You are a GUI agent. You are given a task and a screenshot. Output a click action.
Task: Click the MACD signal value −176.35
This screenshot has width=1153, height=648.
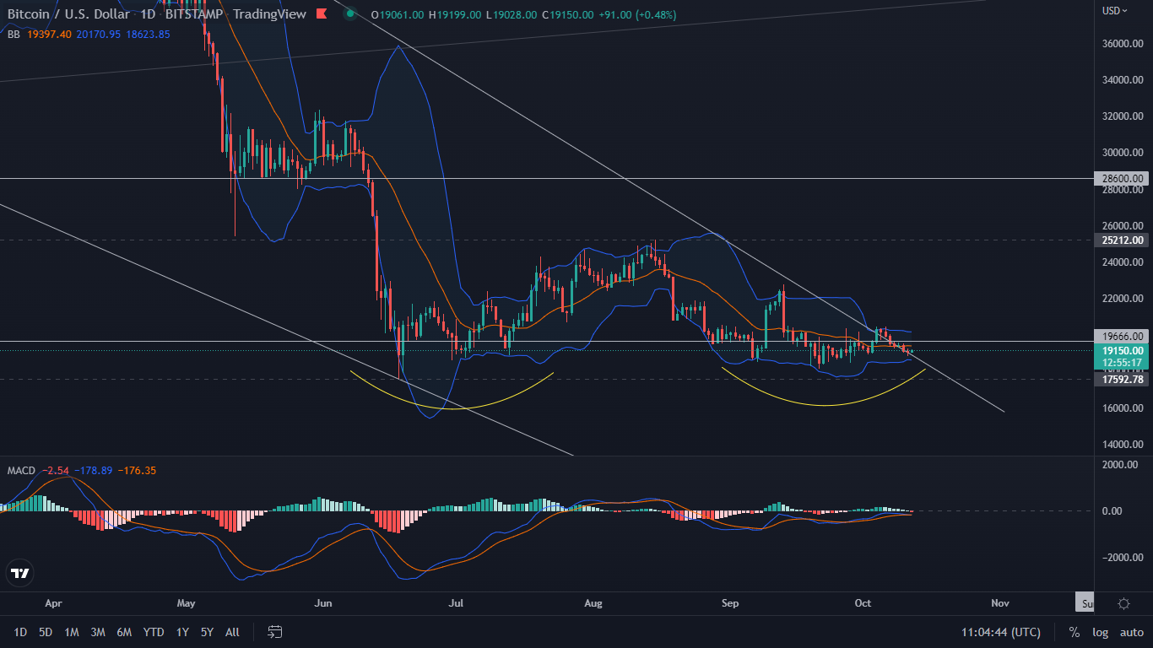(x=135, y=470)
